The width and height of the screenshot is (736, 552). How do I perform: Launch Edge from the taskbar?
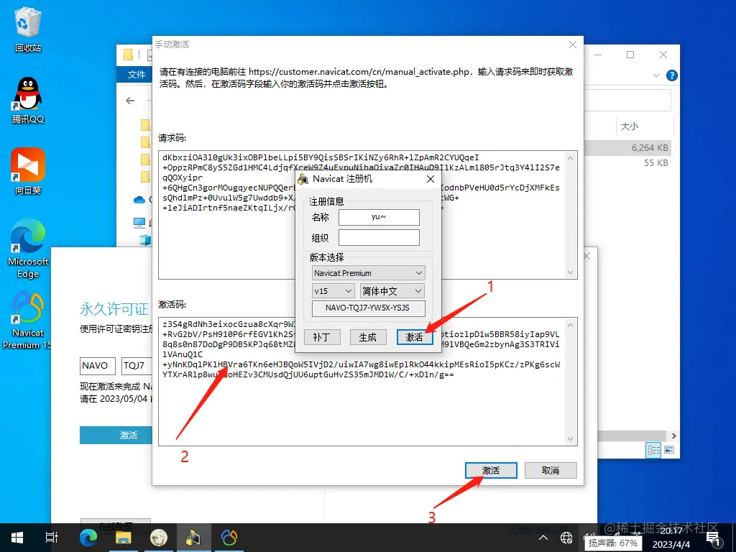tap(88, 538)
